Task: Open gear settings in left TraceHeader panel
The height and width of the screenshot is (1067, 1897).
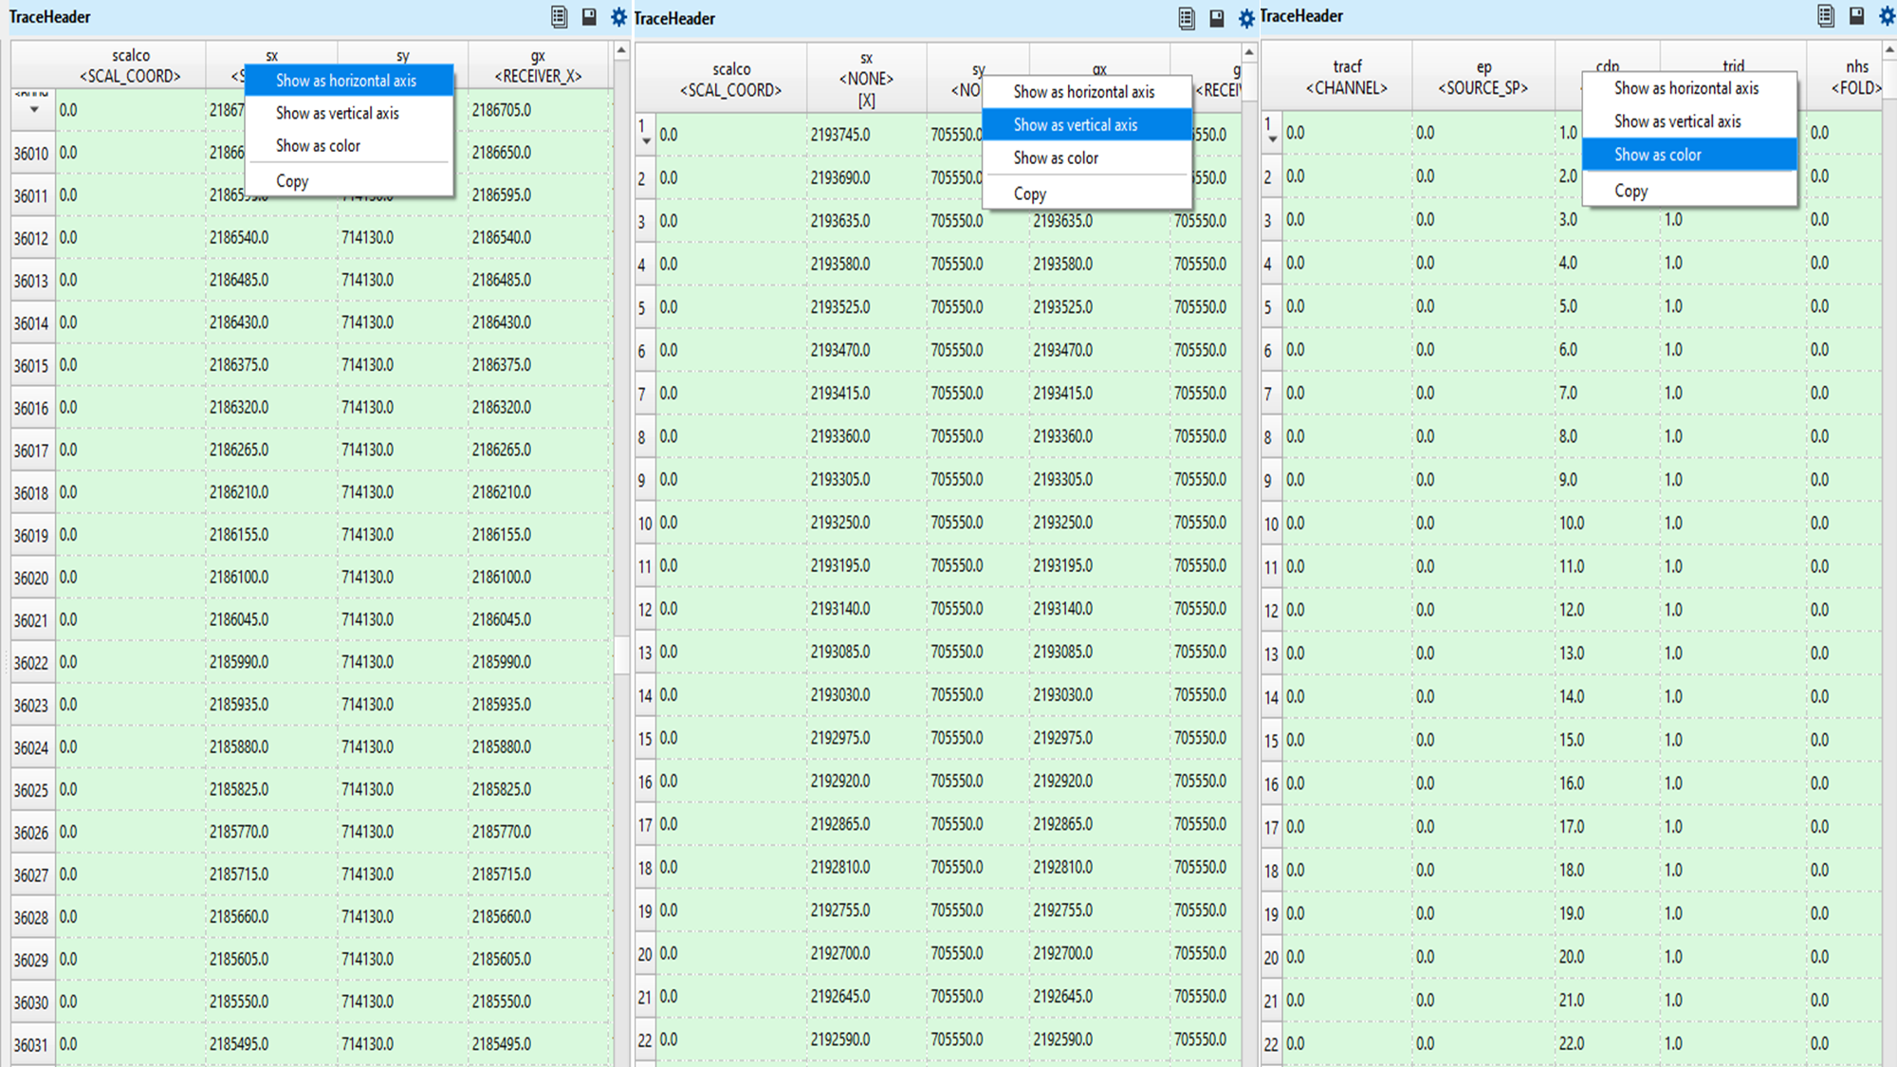Action: point(618,17)
